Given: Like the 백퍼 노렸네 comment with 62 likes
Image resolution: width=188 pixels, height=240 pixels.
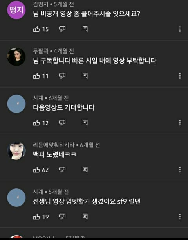Looking at the screenshot, I should click(36, 170).
